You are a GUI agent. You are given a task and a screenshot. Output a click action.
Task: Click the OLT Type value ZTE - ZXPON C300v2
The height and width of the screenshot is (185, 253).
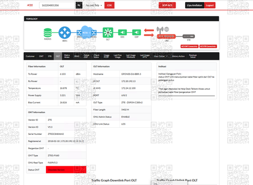point(132,102)
